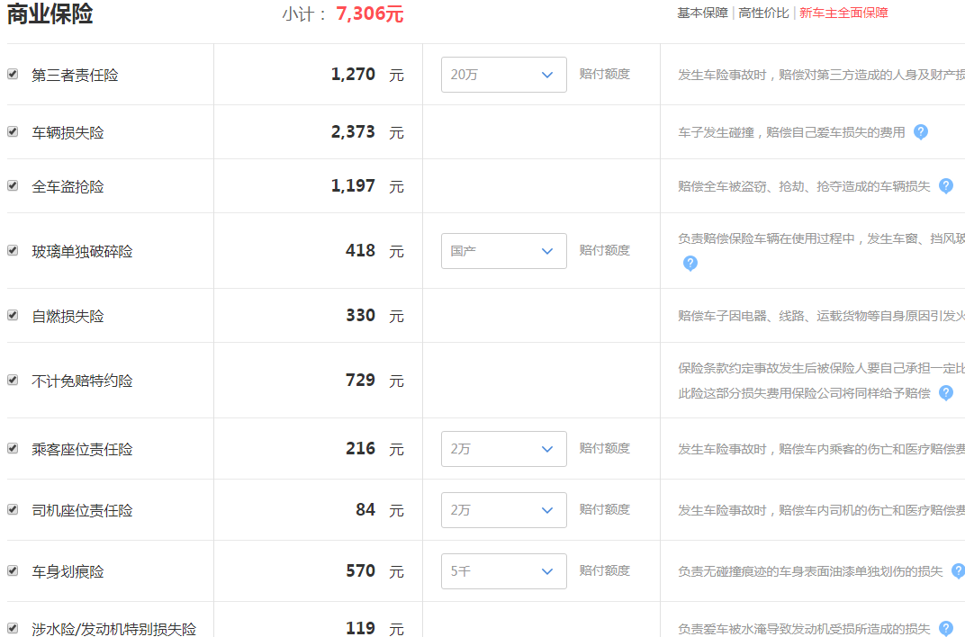
Task: Click the 2,373 premium value
Action: [353, 131]
